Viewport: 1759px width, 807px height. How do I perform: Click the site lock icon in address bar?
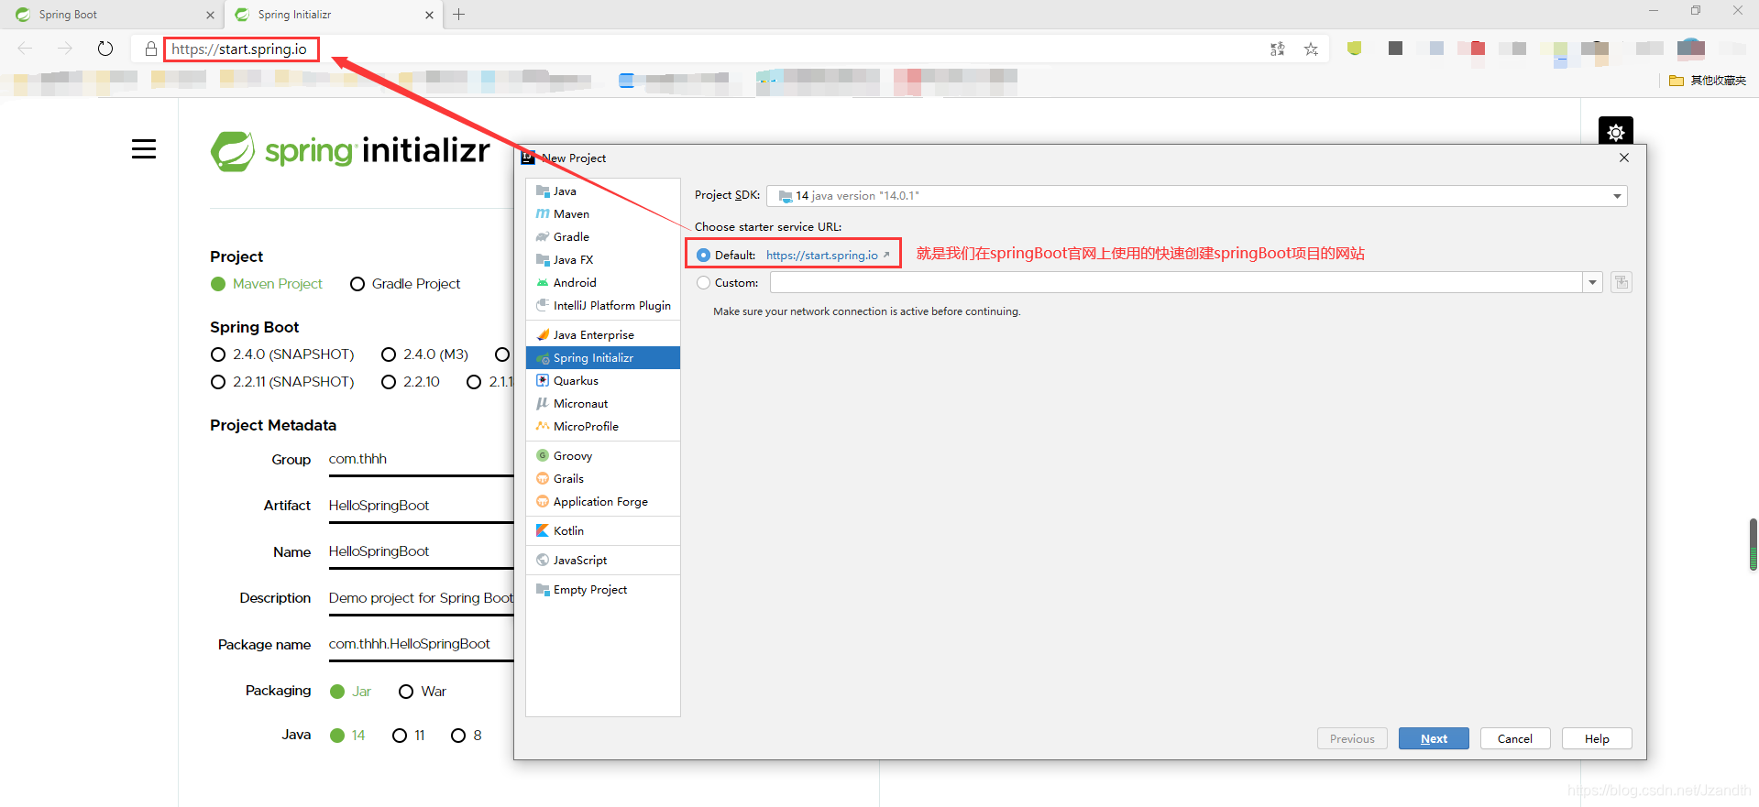(x=151, y=49)
